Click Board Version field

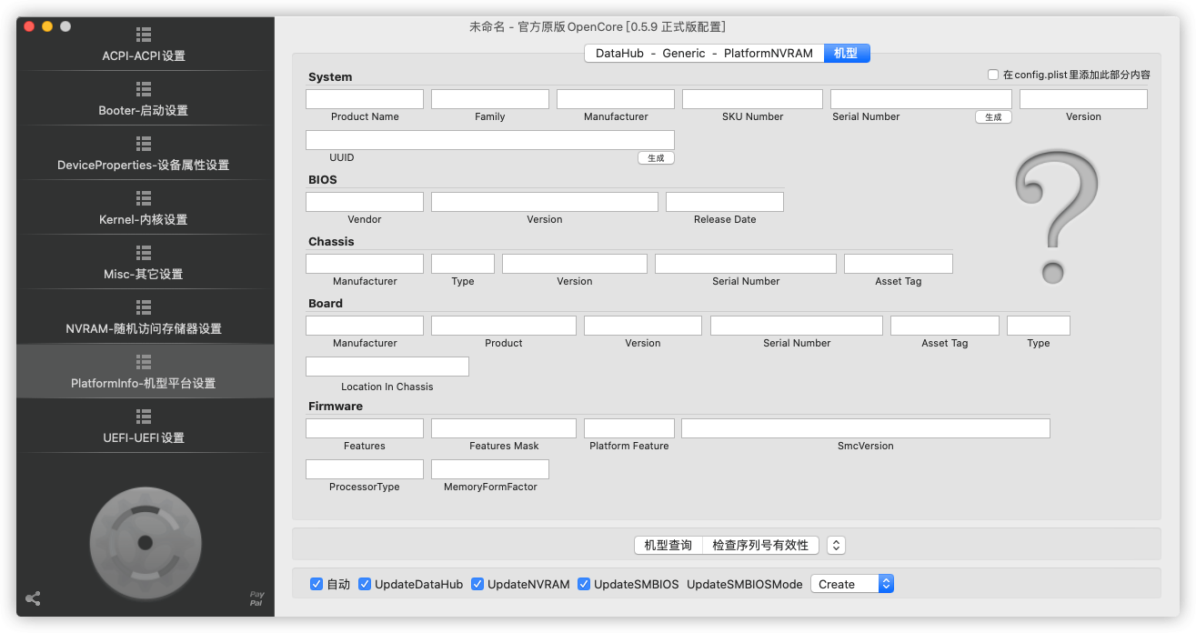pyautogui.click(x=643, y=326)
